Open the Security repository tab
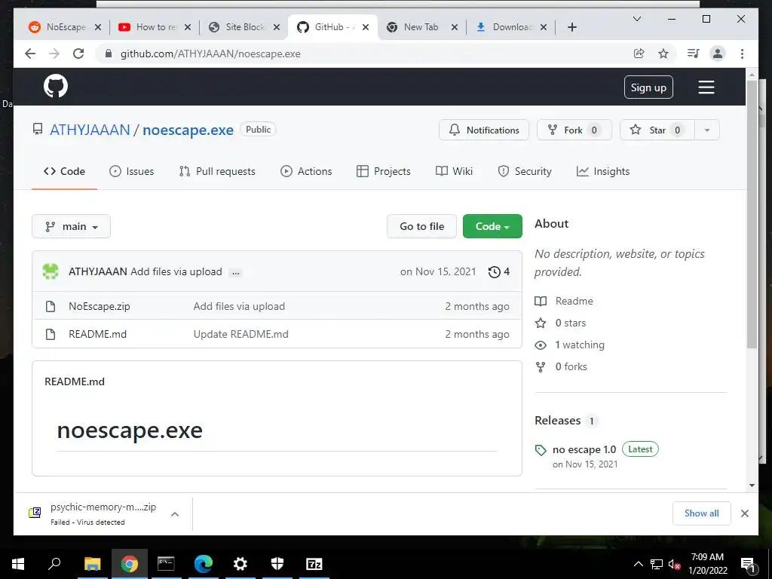The width and height of the screenshot is (772, 579). coord(525,171)
